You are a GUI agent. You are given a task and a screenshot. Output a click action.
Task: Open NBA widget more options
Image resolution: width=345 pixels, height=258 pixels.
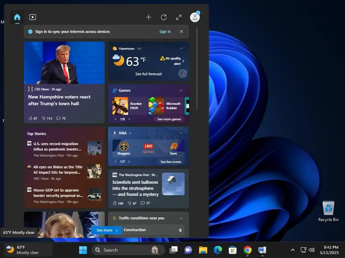(x=181, y=133)
